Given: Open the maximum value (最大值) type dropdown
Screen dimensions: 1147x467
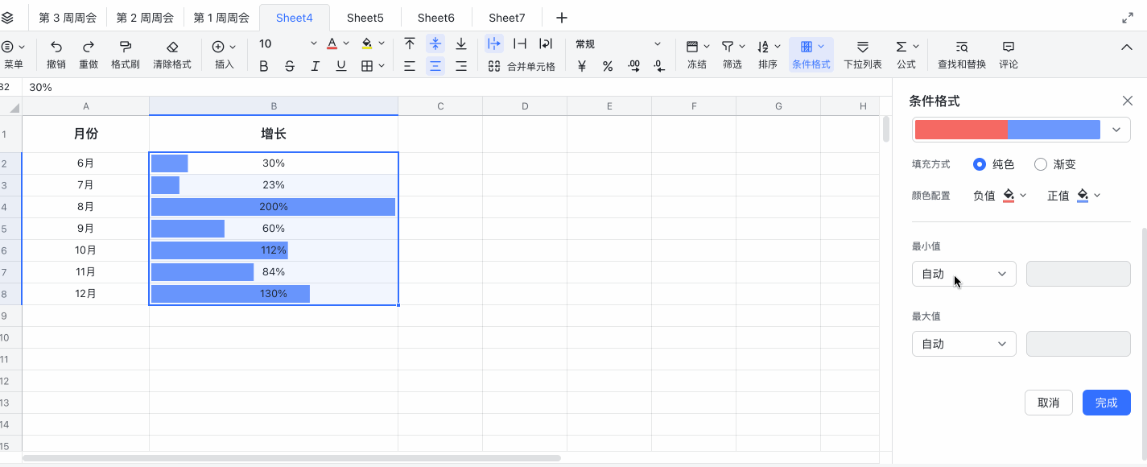Looking at the screenshot, I should (x=963, y=344).
